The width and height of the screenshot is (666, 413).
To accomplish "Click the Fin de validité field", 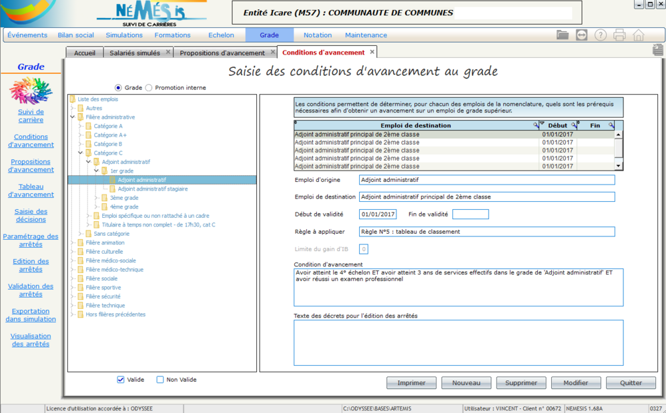I will [470, 214].
